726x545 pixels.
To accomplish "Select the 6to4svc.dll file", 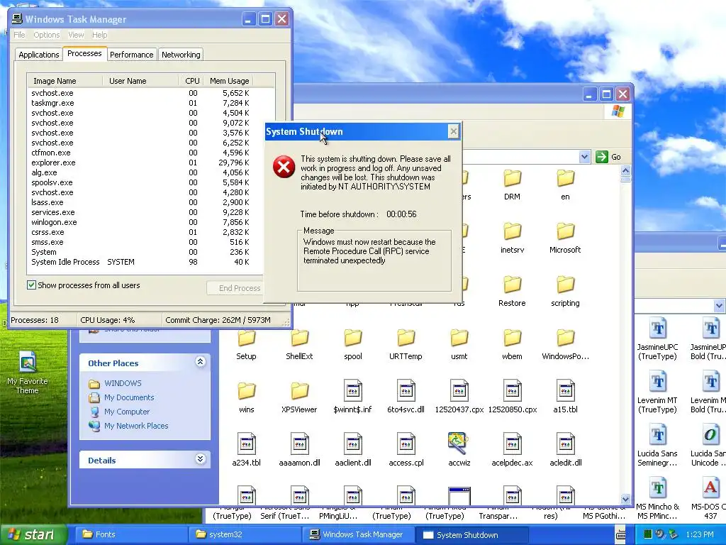I will pyautogui.click(x=406, y=397).
